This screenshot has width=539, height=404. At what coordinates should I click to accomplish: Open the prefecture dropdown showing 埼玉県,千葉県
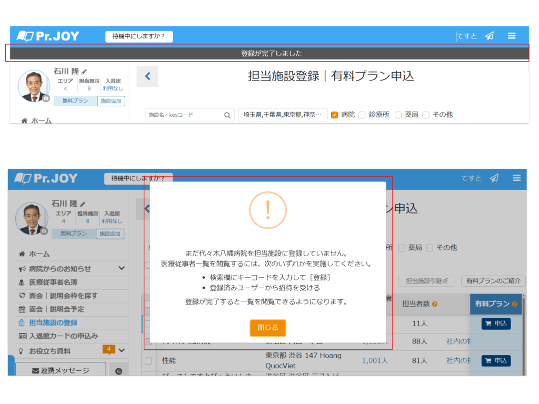[283, 115]
